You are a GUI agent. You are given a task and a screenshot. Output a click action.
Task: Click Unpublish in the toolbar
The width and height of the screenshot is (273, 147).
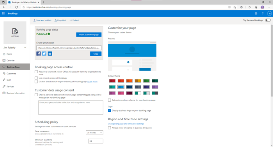tap(60, 21)
